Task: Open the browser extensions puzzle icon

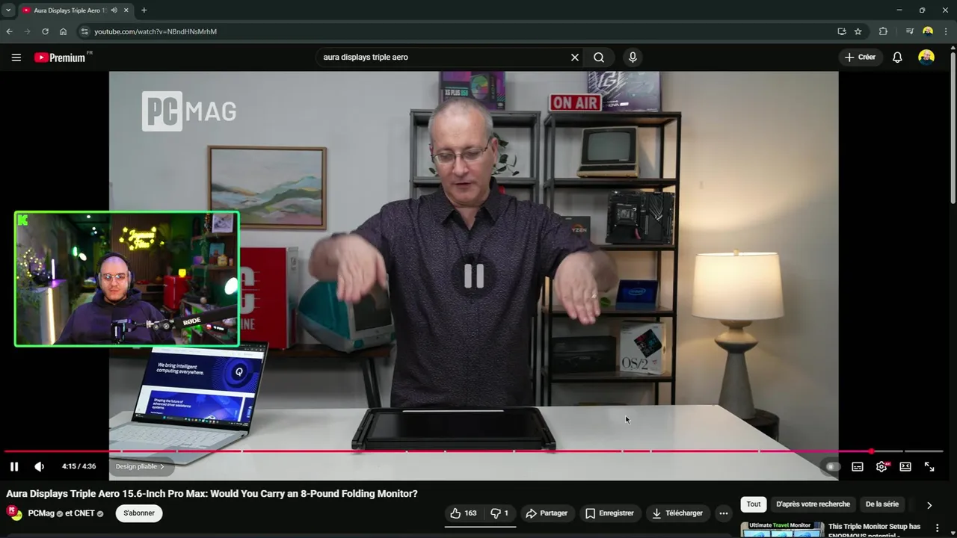Action: 883,31
